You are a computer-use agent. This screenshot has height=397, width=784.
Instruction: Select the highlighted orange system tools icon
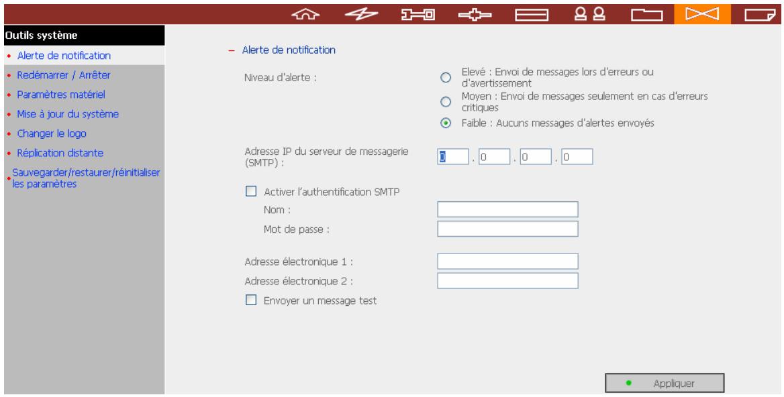pos(702,15)
